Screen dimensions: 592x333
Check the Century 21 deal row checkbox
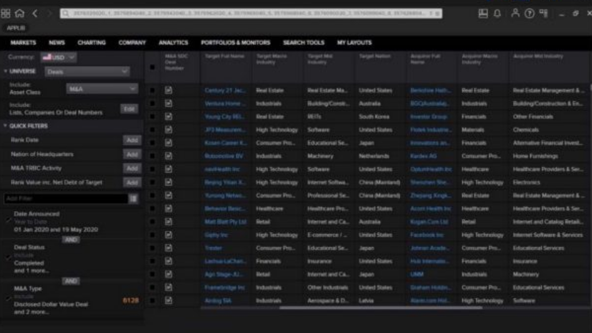(x=153, y=90)
